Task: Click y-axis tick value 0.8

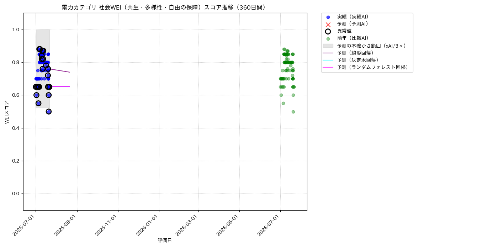Action: [x=16, y=62]
